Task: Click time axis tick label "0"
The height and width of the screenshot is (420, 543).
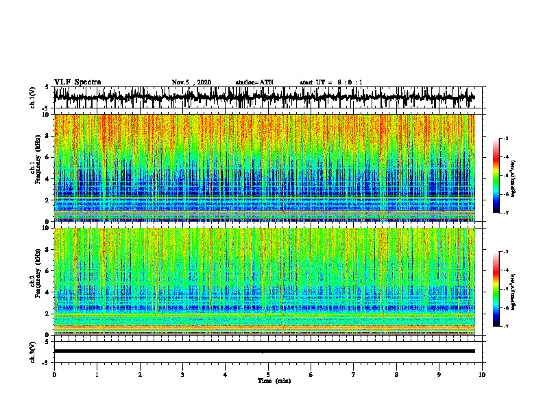Action: 54,374
